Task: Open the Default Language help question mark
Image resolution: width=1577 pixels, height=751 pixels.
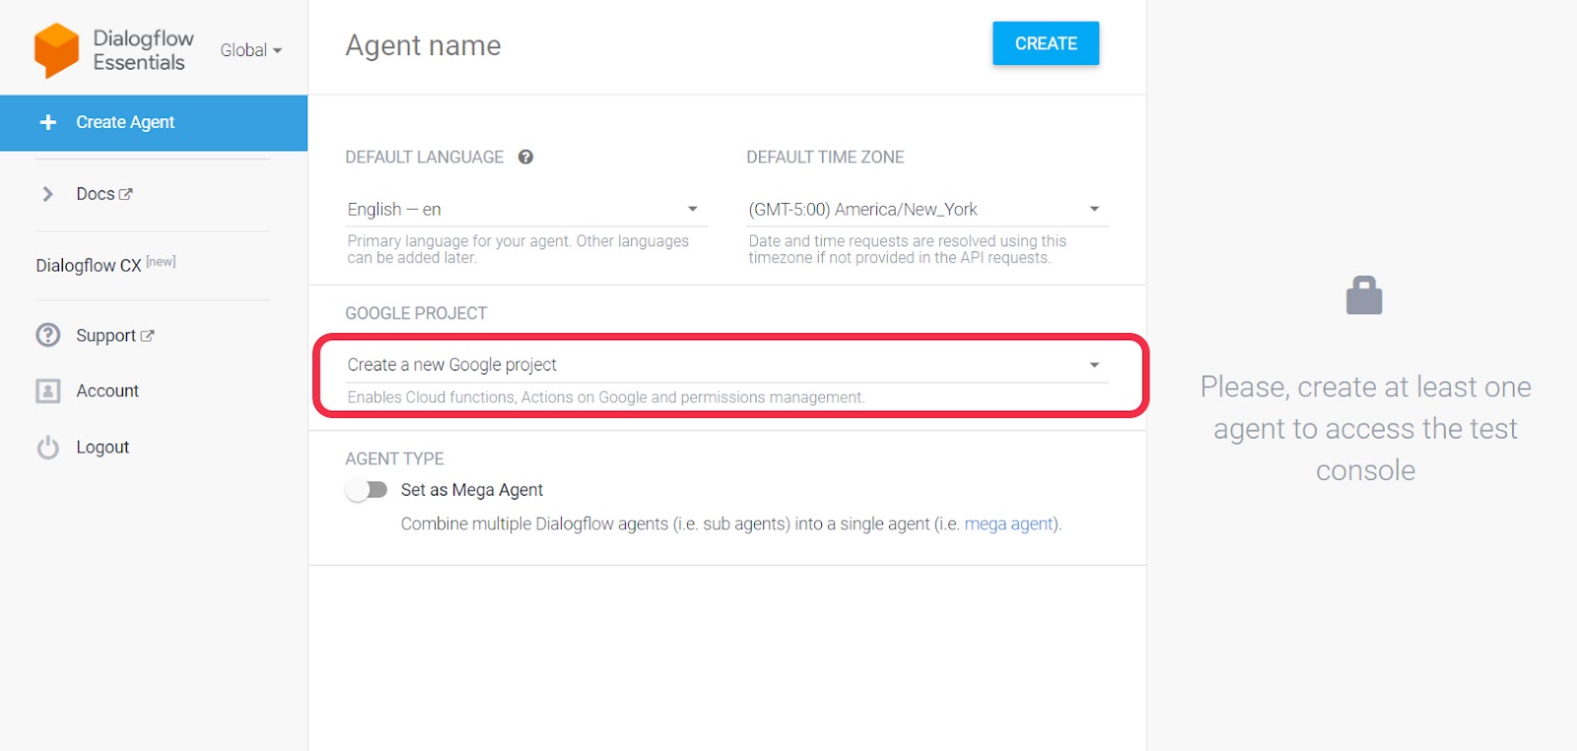Action: [x=526, y=157]
